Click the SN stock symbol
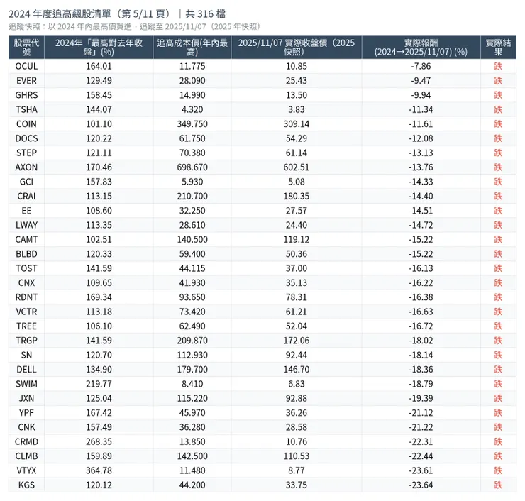Viewport: 525px width, 501px height. tap(26, 355)
